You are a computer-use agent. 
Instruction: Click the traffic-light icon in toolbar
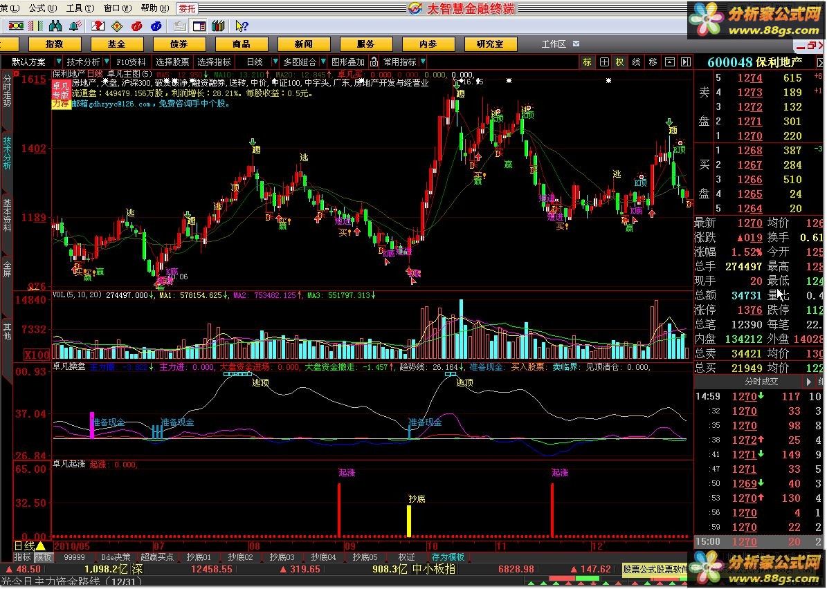(x=16, y=26)
